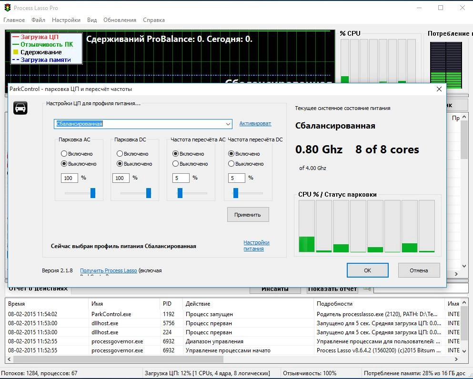Click the Загрузка памяти legend entry
Image resolution: width=473 pixels, height=379 pixels.
coord(41,60)
